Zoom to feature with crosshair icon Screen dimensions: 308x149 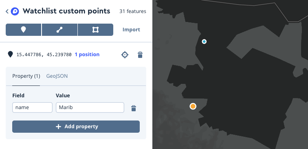[x=125, y=55]
